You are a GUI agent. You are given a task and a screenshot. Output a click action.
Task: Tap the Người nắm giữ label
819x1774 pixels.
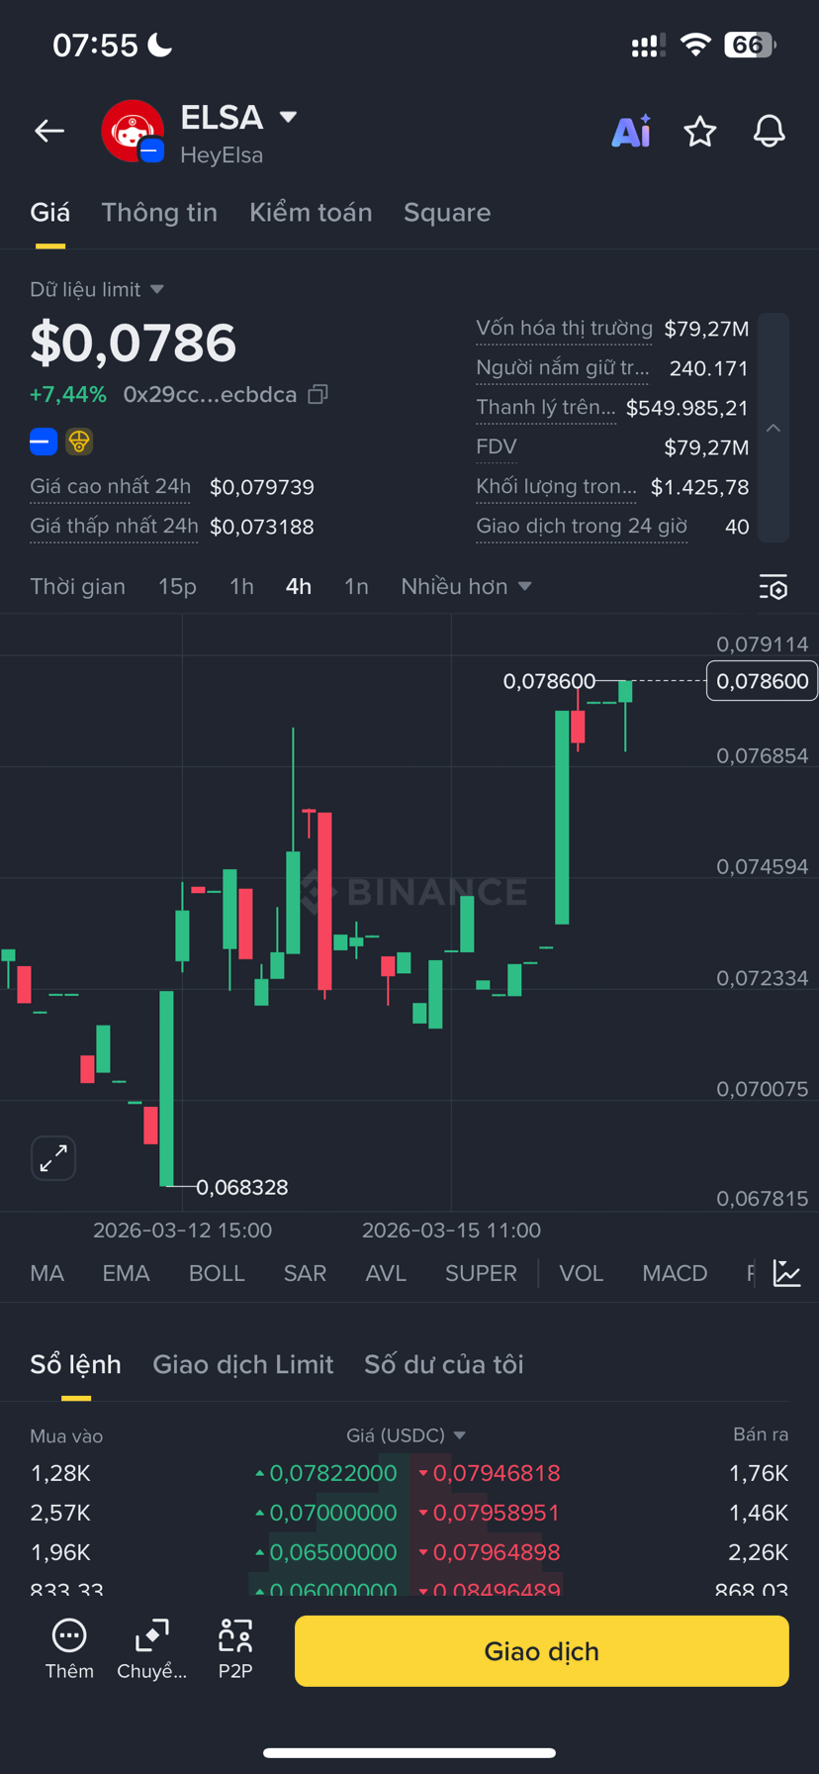click(562, 368)
